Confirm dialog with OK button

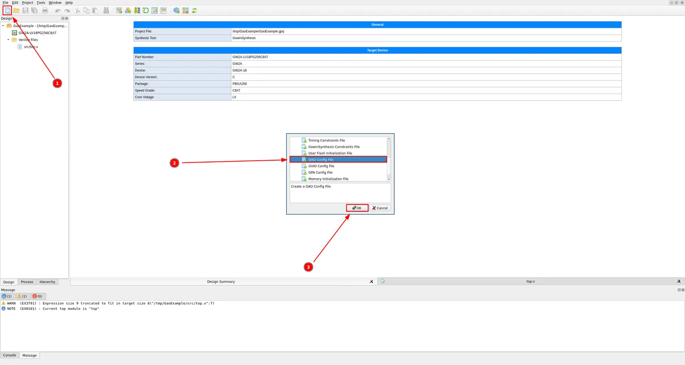pyautogui.click(x=357, y=208)
